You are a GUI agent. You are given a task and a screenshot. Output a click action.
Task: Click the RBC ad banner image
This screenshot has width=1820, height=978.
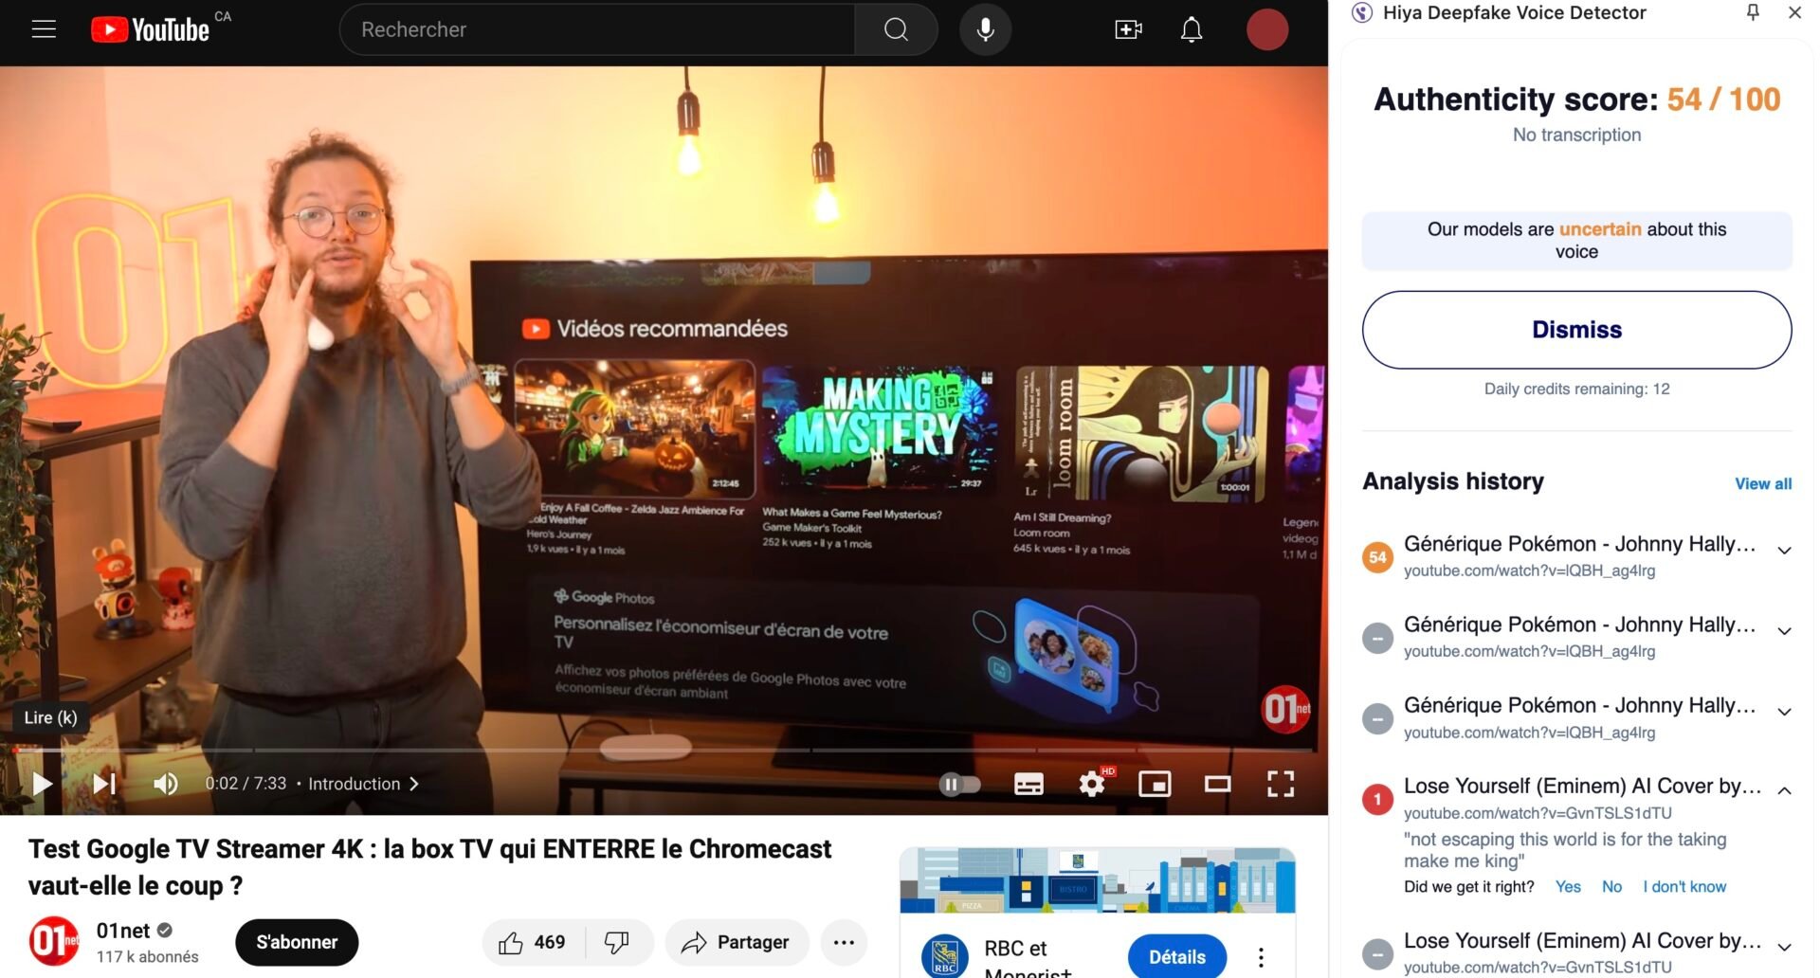click(x=1098, y=880)
